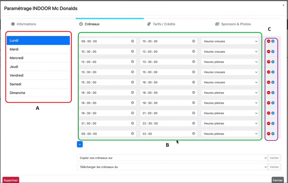Clear the 22:00 end time value
Image resolution: width=288 pixels, height=183 pixels.
tap(193, 134)
